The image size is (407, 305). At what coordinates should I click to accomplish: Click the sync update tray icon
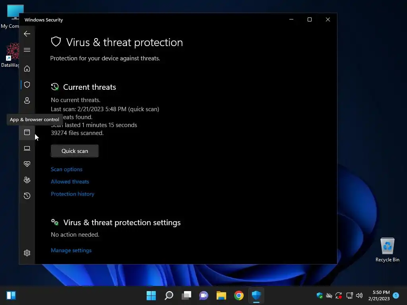(x=339, y=295)
